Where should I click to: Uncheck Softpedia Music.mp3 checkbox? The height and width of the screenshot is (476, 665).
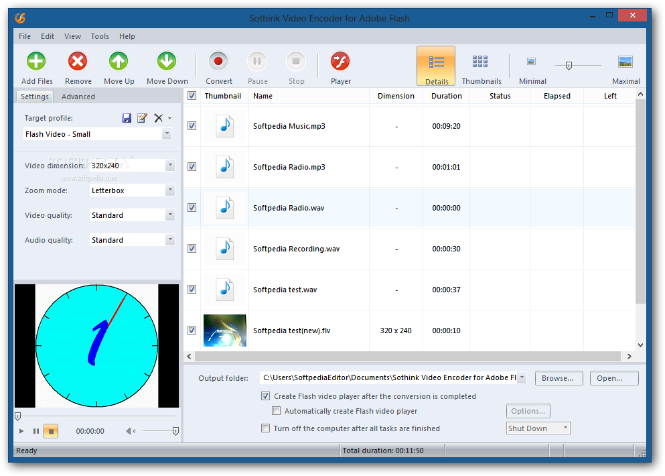point(192,125)
